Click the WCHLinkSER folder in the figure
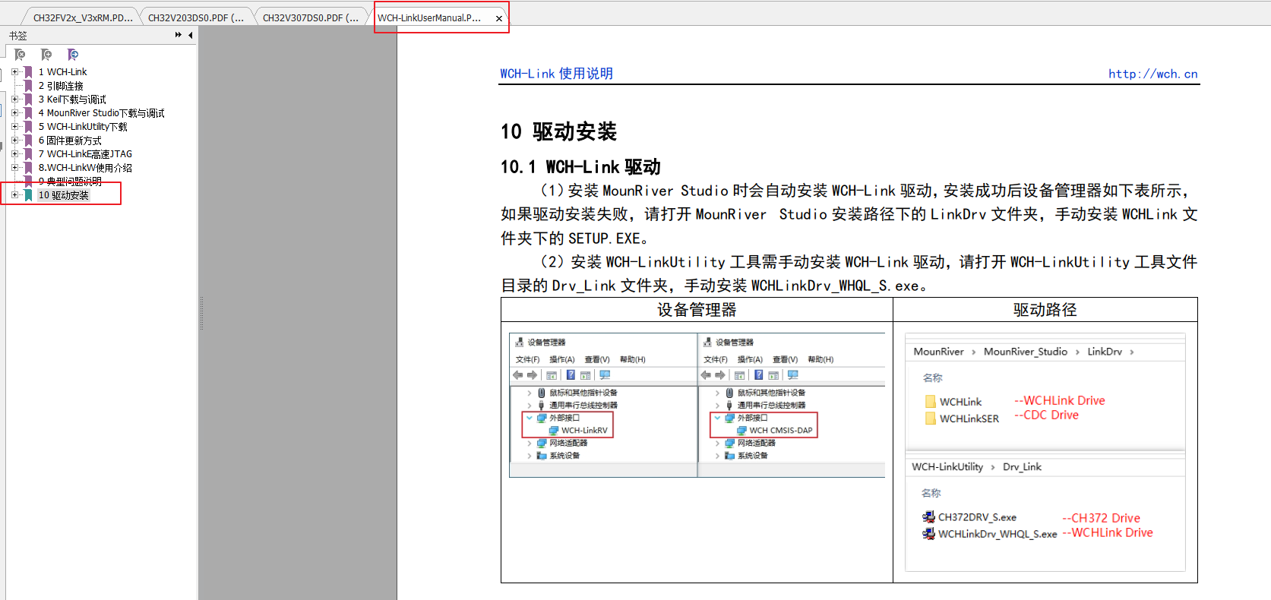1271x600 pixels. [x=962, y=418]
